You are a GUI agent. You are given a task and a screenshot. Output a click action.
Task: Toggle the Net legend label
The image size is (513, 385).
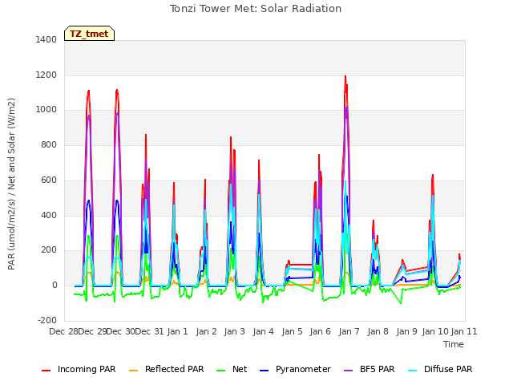pyautogui.click(x=240, y=369)
